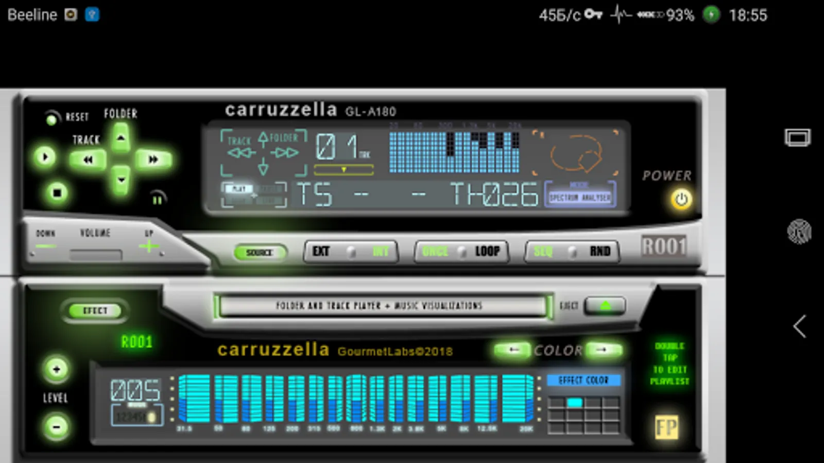824x463 pixels.
Task: Tap the green circle status icon
Action: (x=711, y=14)
